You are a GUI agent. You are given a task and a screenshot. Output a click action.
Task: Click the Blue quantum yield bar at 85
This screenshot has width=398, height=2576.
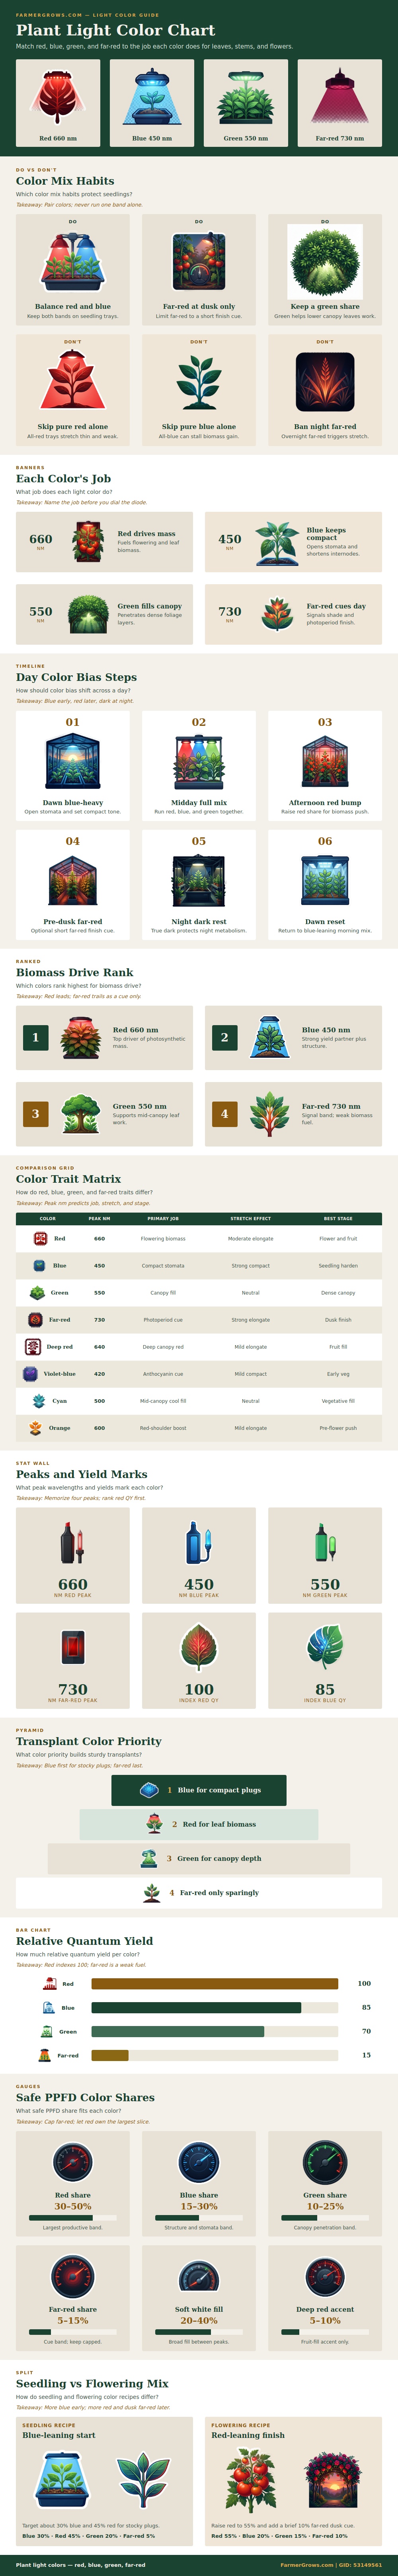pyautogui.click(x=196, y=2008)
